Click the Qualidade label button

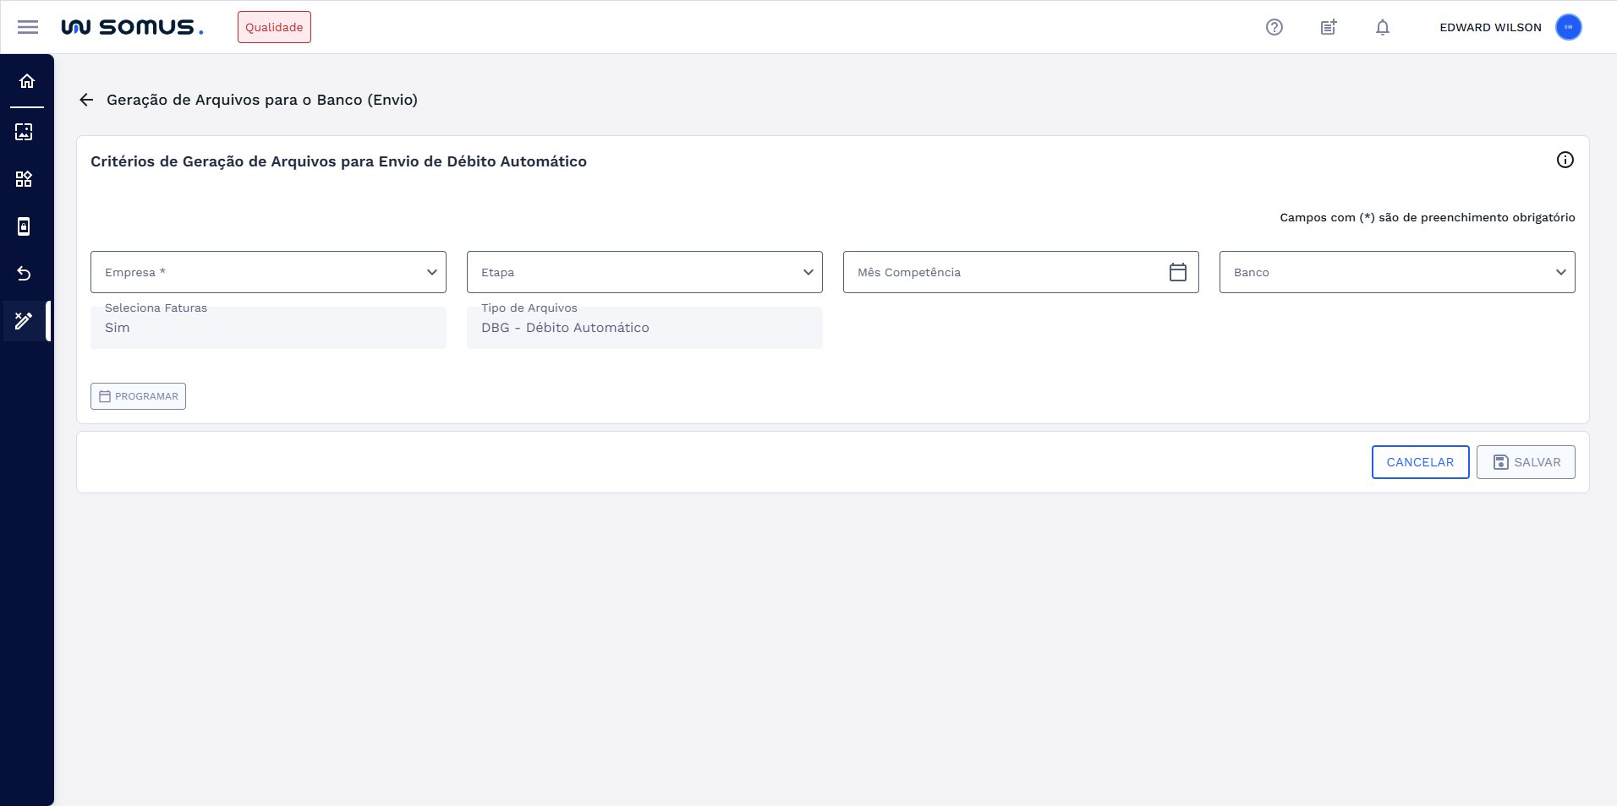tap(274, 26)
